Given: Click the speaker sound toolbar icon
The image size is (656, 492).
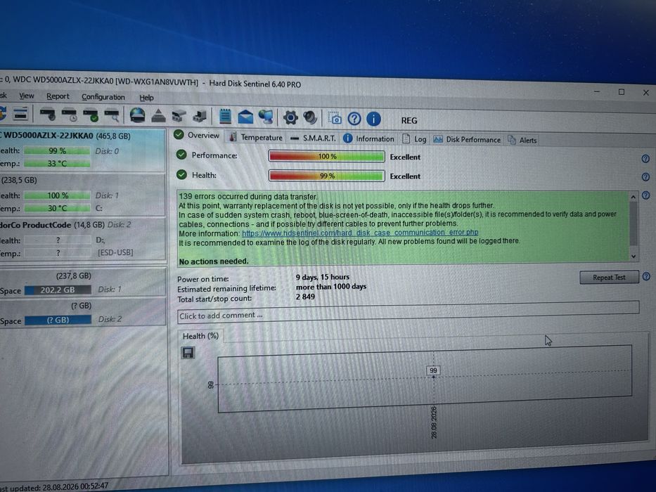Looking at the screenshot, I should coord(310,118).
